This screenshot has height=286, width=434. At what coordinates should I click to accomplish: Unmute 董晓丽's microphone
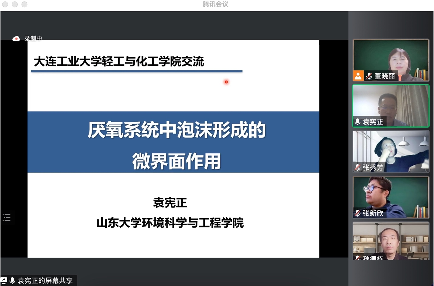pyautogui.click(x=369, y=76)
